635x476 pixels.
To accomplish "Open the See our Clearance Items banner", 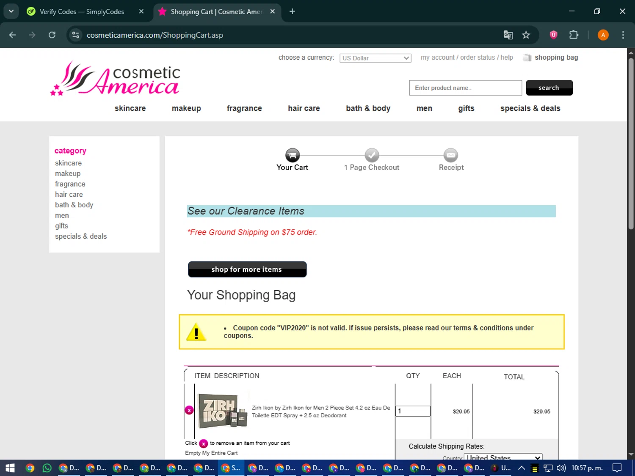I will [x=371, y=211].
